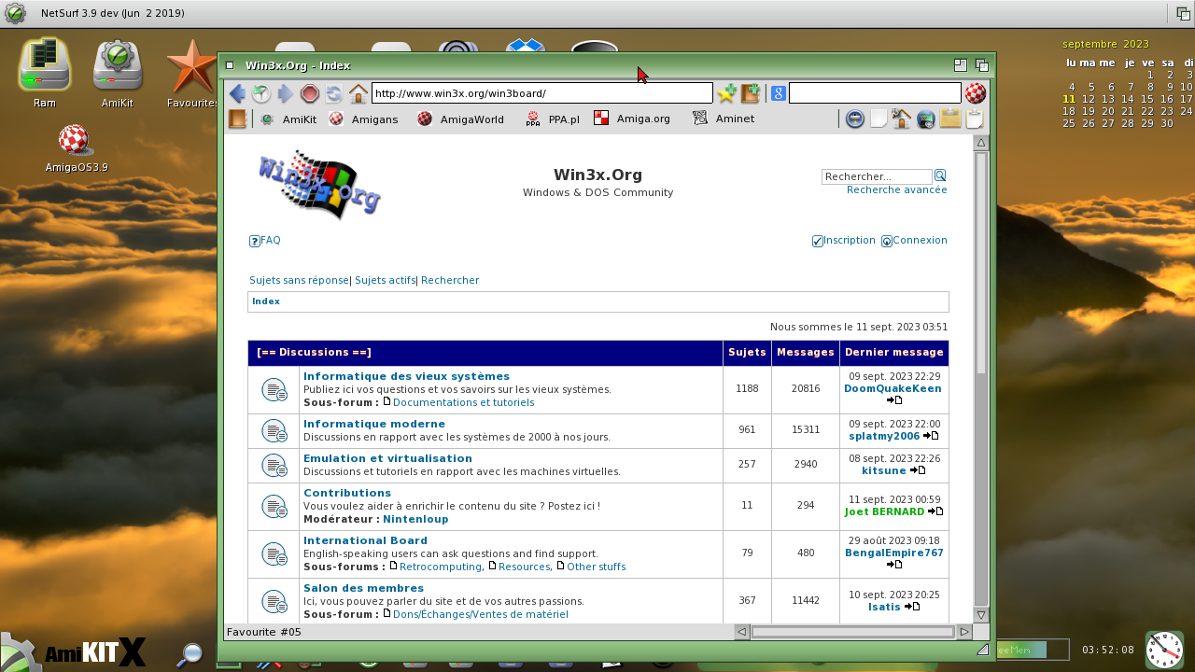
Task: Open the Amigans favourite
Action: click(x=363, y=119)
